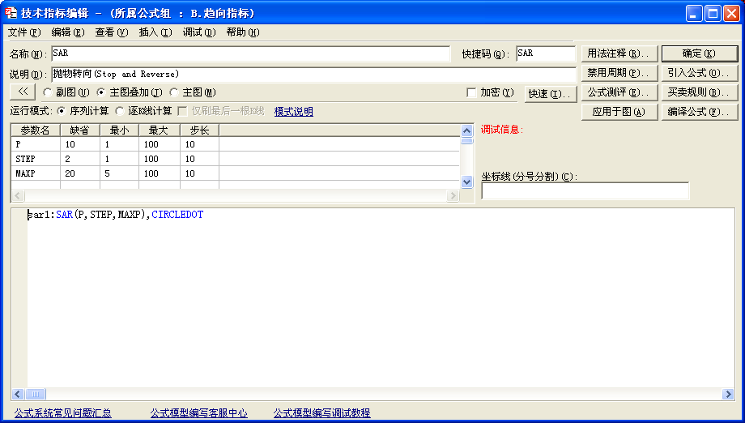This screenshot has width=745, height=423.
Task: Click the 参数名 column header
Action: (35, 130)
